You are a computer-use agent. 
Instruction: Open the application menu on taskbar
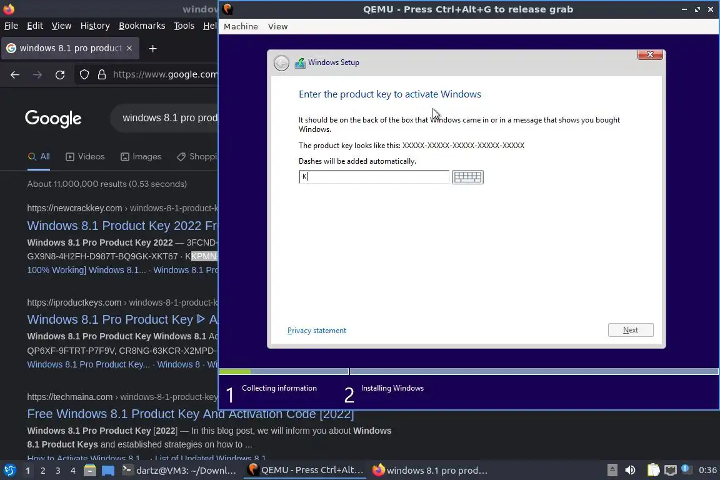click(x=9, y=471)
